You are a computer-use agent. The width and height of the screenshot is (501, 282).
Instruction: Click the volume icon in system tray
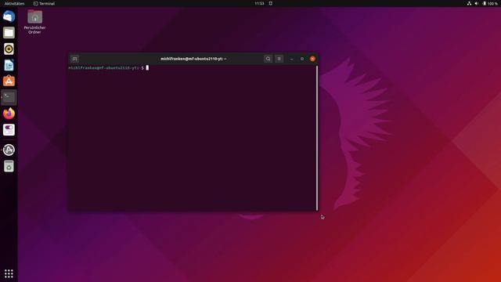click(477, 3)
